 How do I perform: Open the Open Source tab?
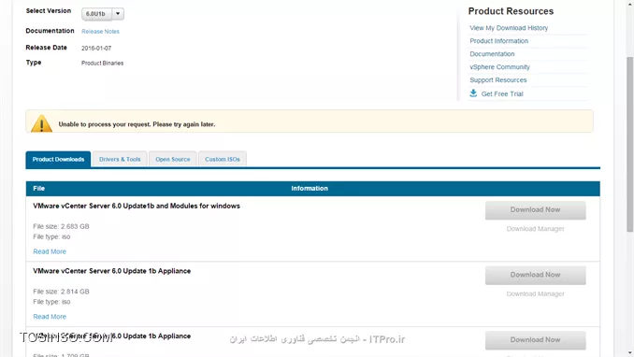point(173,159)
